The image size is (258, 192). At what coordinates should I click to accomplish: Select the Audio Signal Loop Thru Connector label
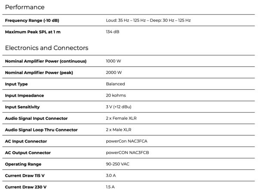(x=41, y=130)
